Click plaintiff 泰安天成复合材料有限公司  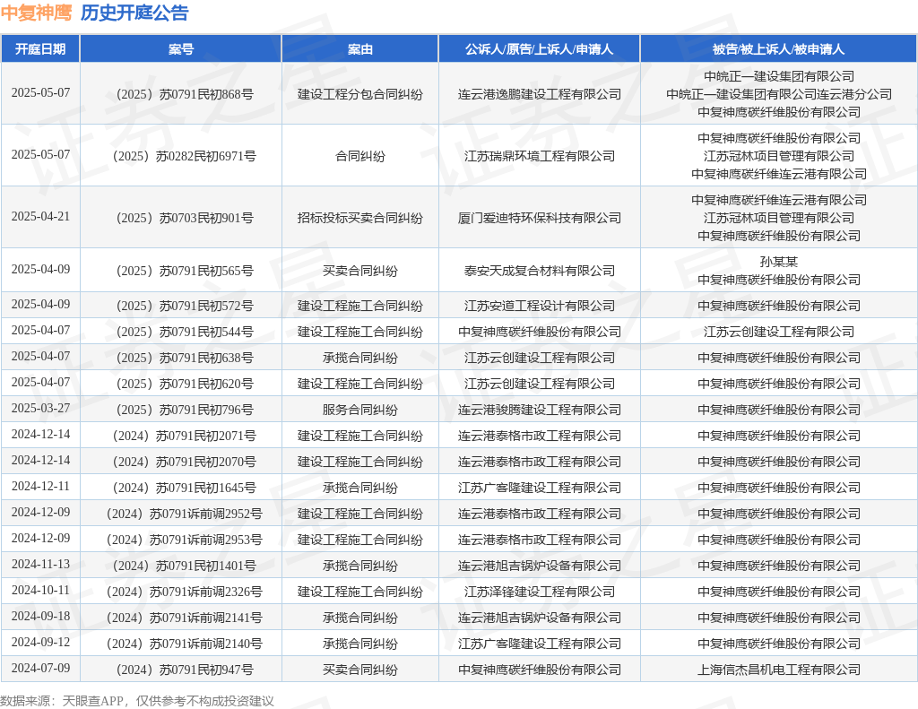[539, 271]
